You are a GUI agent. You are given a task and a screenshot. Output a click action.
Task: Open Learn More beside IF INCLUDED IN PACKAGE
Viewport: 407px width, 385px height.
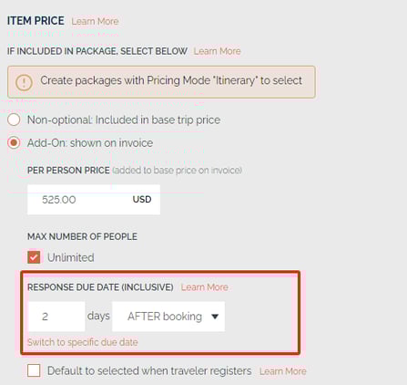click(217, 51)
